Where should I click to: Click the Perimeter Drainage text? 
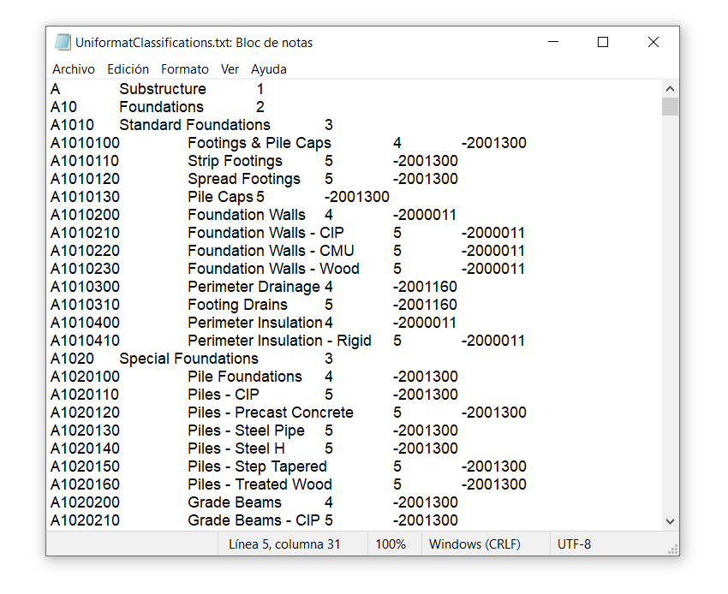coord(254,287)
